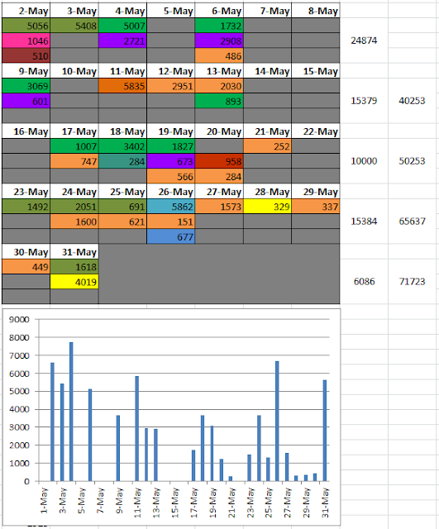This screenshot has height=529, width=439.
Task: Select the weekly total 10000
Action: coord(364,161)
